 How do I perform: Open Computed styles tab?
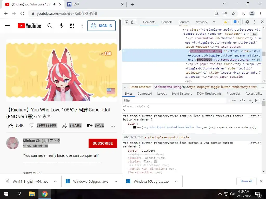tap(145, 94)
